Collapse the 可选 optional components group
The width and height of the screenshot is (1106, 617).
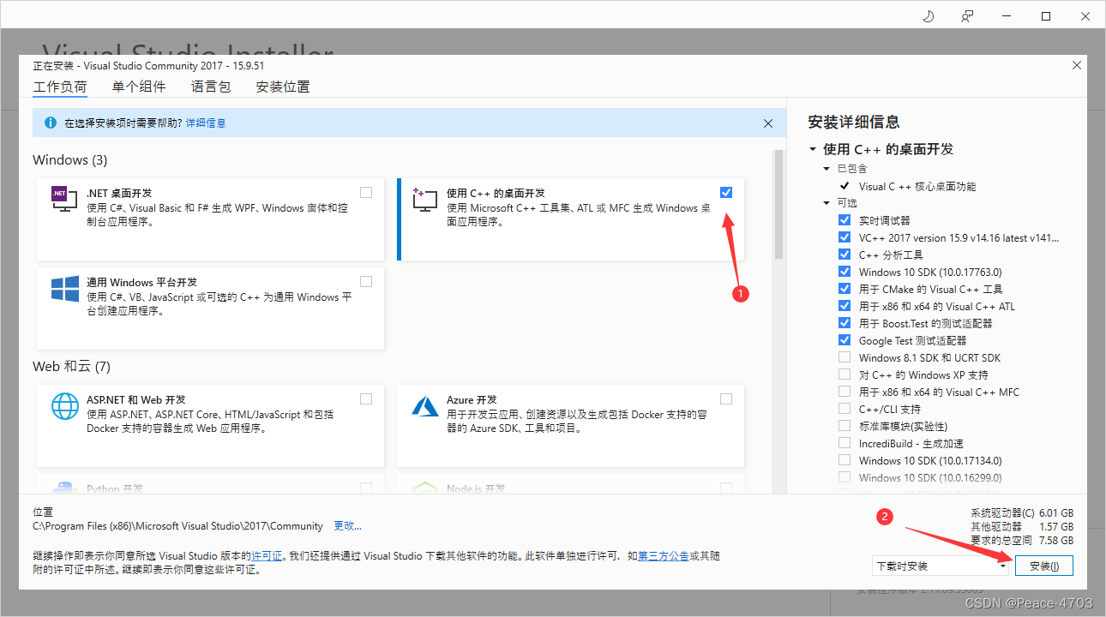pos(827,203)
